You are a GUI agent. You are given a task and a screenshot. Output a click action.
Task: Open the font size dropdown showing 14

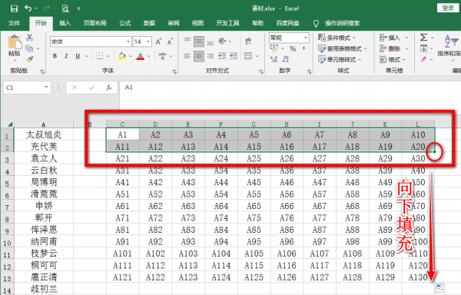pos(148,41)
